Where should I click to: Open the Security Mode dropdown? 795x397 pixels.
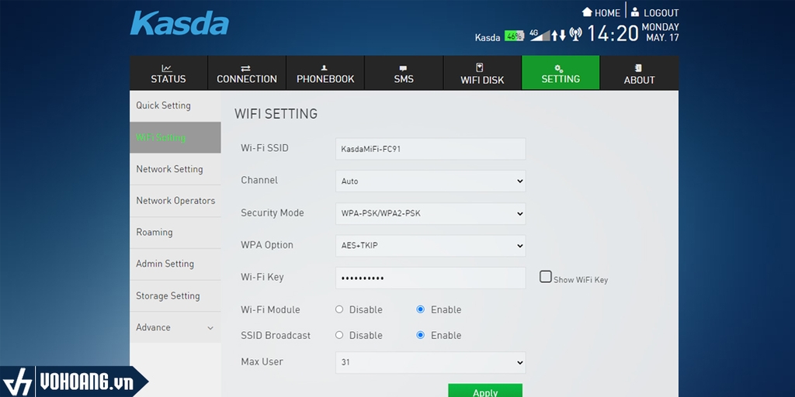[x=430, y=213]
